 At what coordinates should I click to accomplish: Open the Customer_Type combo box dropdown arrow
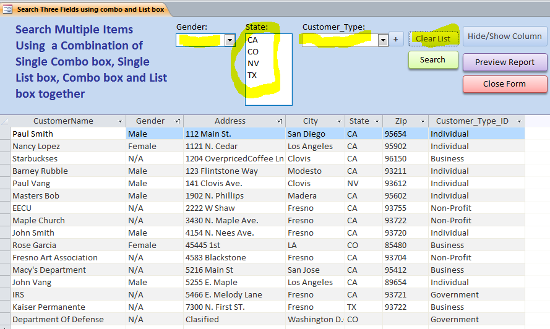click(x=383, y=40)
